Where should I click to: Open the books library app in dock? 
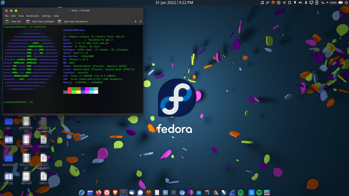(215, 193)
